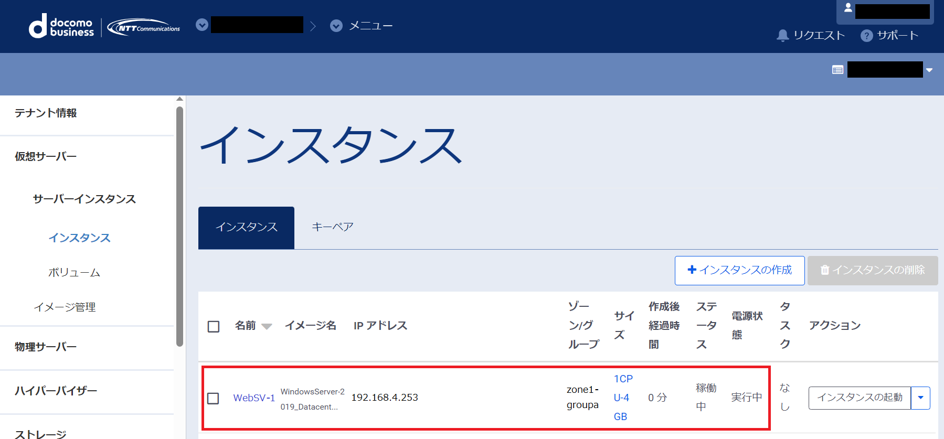
Task: Click the インスタンスの起動 action button
Action: point(860,398)
